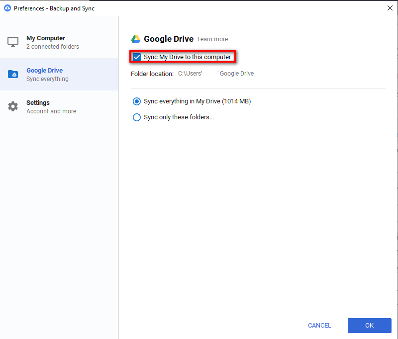Open the Settings tab label
Viewport: 398px width, 339px height.
pyautogui.click(x=38, y=102)
